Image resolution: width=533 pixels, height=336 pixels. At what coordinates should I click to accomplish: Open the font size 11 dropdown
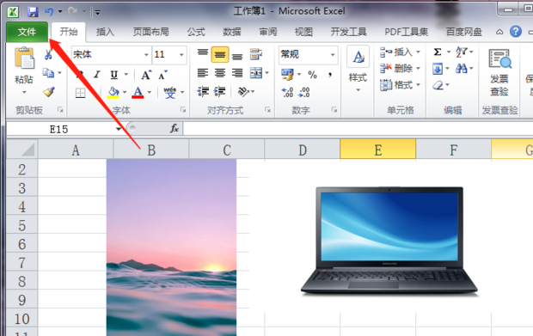[x=181, y=55]
